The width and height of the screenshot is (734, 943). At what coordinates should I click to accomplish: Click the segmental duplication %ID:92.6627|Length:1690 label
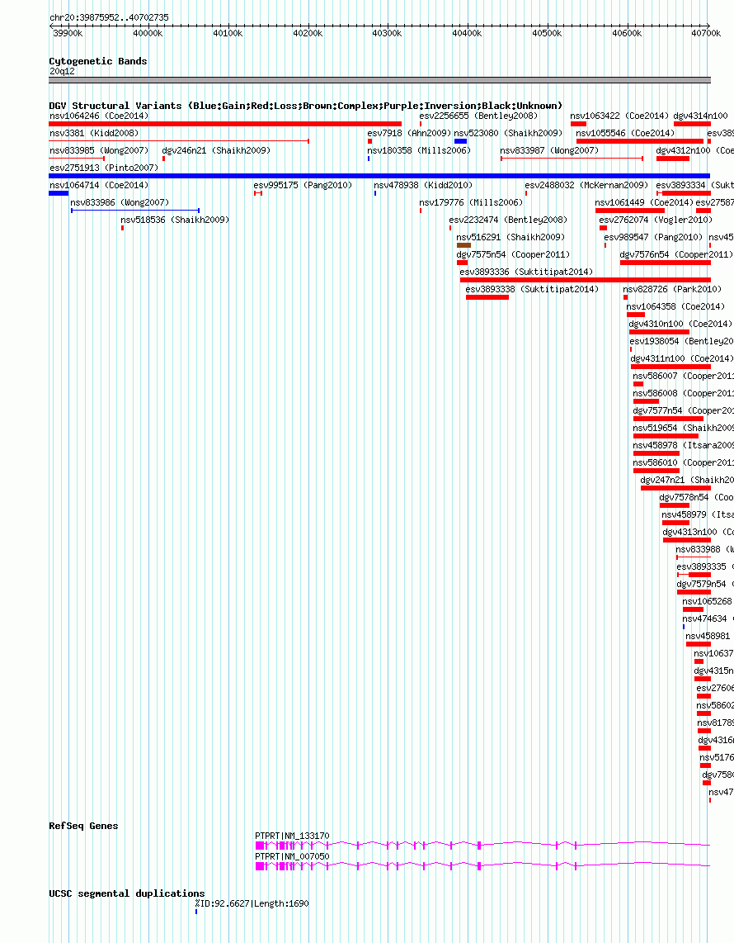252,904
